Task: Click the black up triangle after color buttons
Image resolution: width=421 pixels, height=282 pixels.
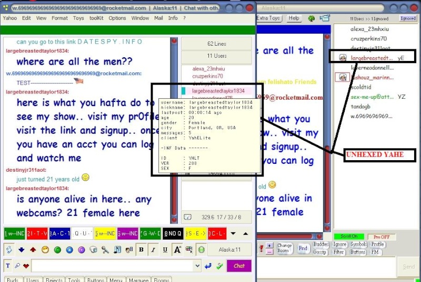Action: pyautogui.click(x=245, y=234)
